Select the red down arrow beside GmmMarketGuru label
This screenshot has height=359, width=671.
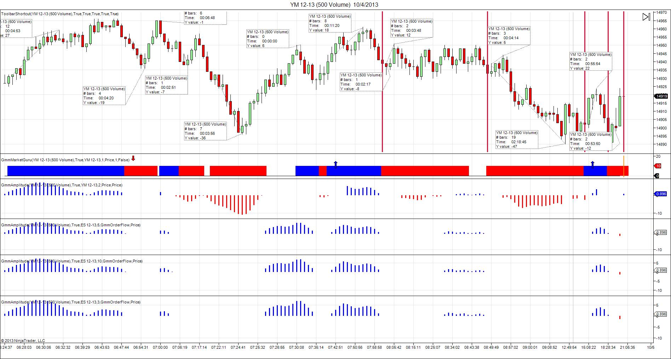(x=133, y=158)
